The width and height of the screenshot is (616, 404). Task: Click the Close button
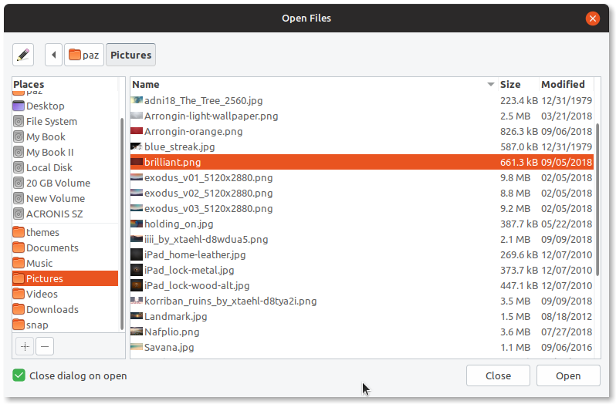pyautogui.click(x=498, y=375)
